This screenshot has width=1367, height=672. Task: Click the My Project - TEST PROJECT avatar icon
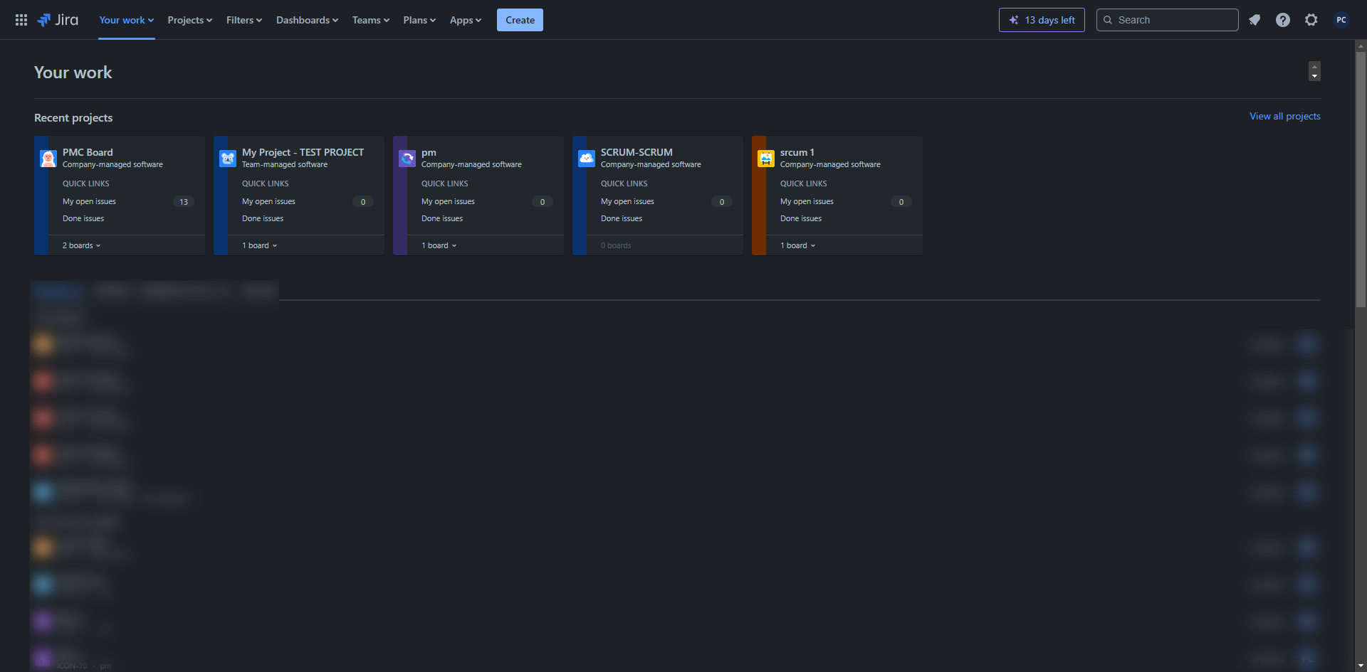point(228,159)
